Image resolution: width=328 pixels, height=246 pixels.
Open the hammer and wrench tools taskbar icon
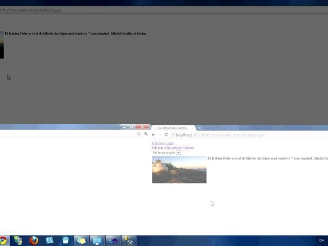point(129,241)
